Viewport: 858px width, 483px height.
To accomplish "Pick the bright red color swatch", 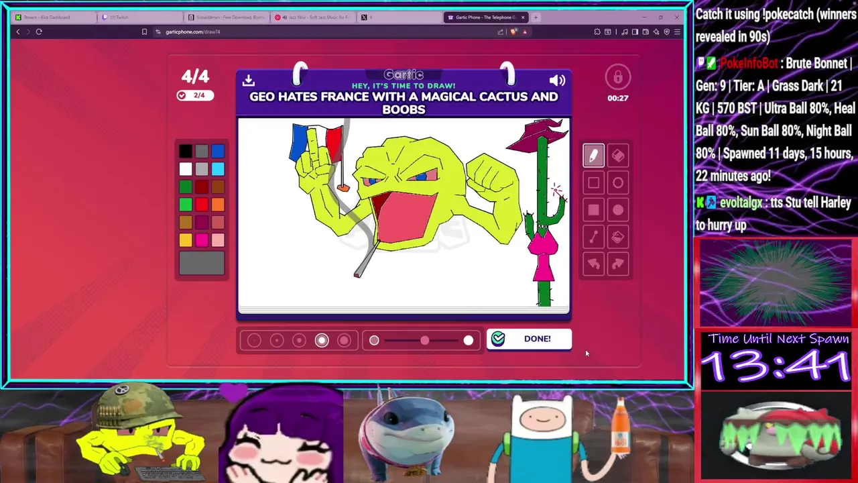I will tap(202, 205).
